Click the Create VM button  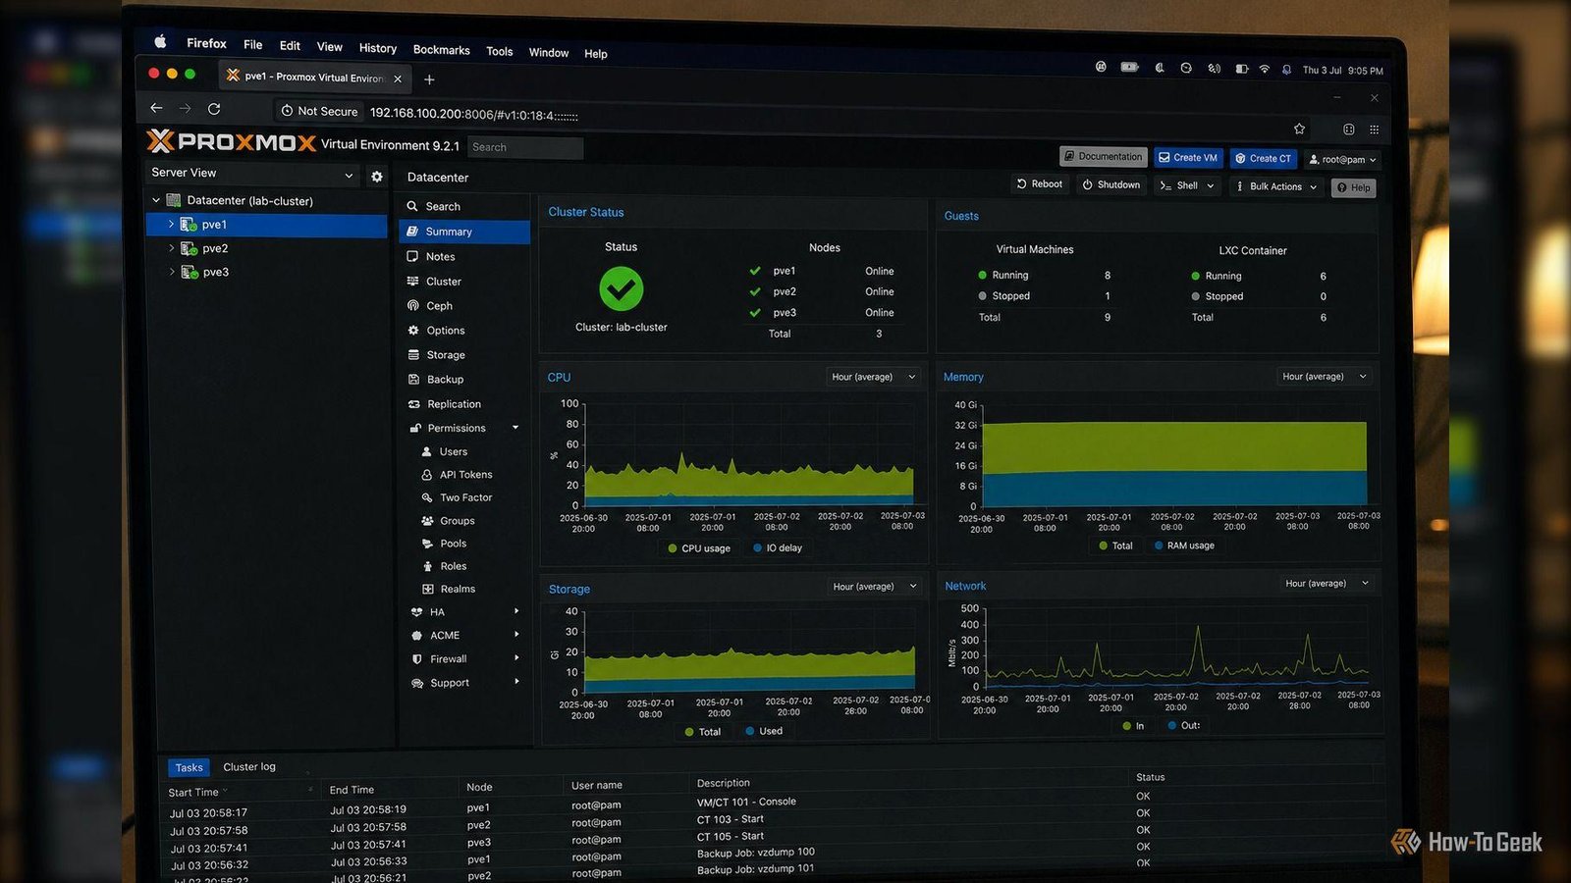pos(1187,157)
